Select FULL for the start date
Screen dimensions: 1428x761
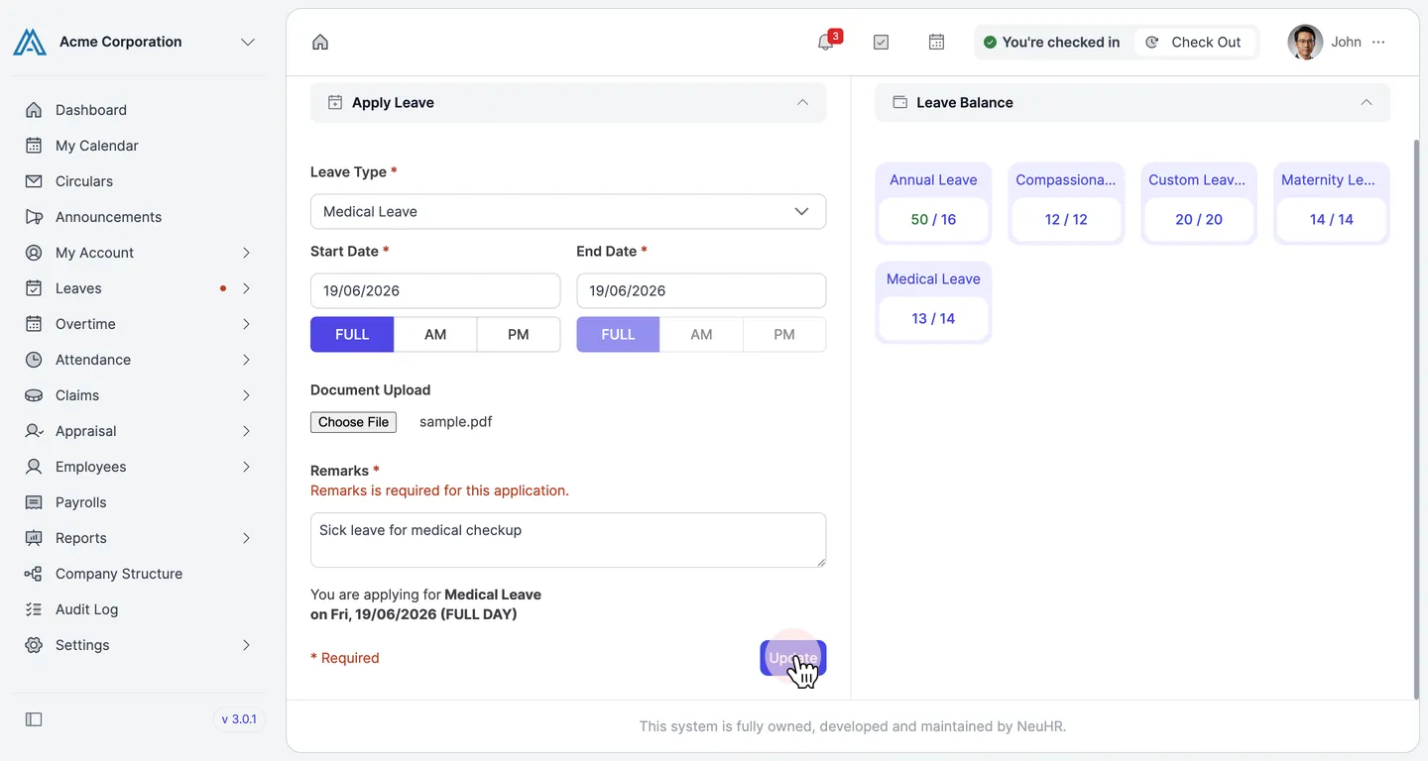pyautogui.click(x=352, y=334)
